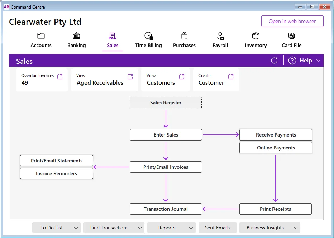This screenshot has width=334, height=238.
Task: Open the View Customers external link icon
Action: [182, 76]
